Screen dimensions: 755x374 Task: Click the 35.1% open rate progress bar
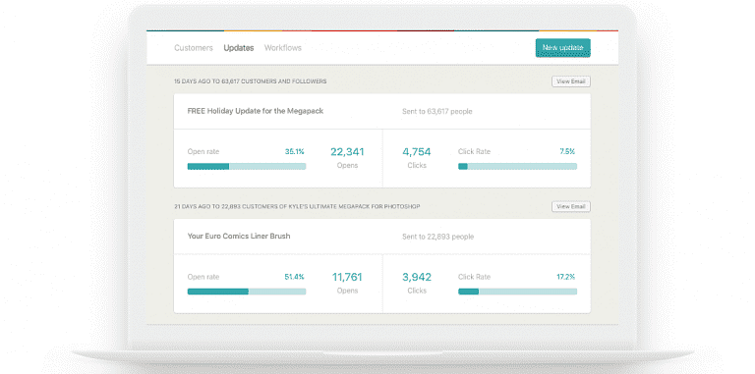click(x=247, y=166)
